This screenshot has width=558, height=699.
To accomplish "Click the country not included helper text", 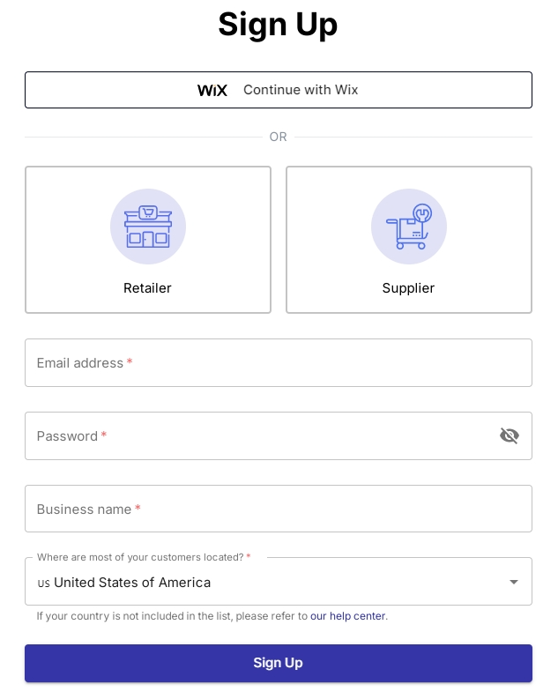I will [172, 616].
